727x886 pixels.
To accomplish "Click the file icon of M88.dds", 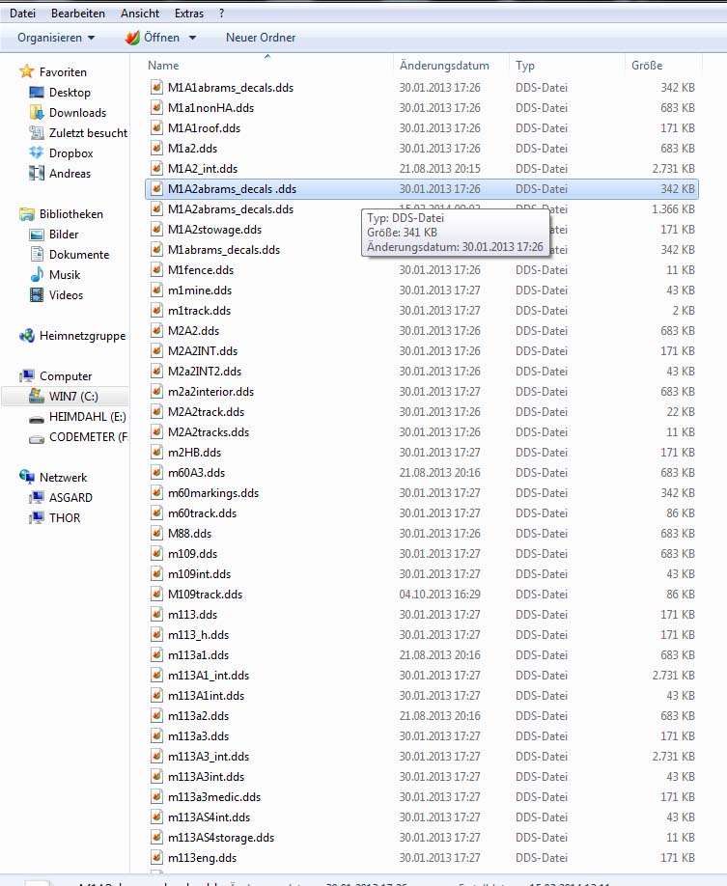I will 157,534.
